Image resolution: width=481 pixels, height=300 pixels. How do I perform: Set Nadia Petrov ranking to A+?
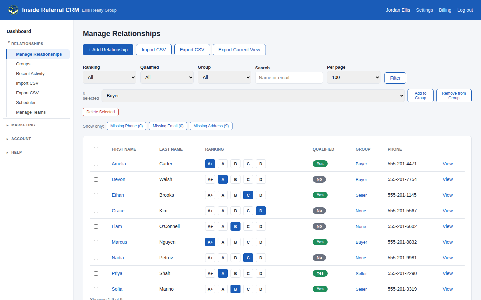(210, 258)
